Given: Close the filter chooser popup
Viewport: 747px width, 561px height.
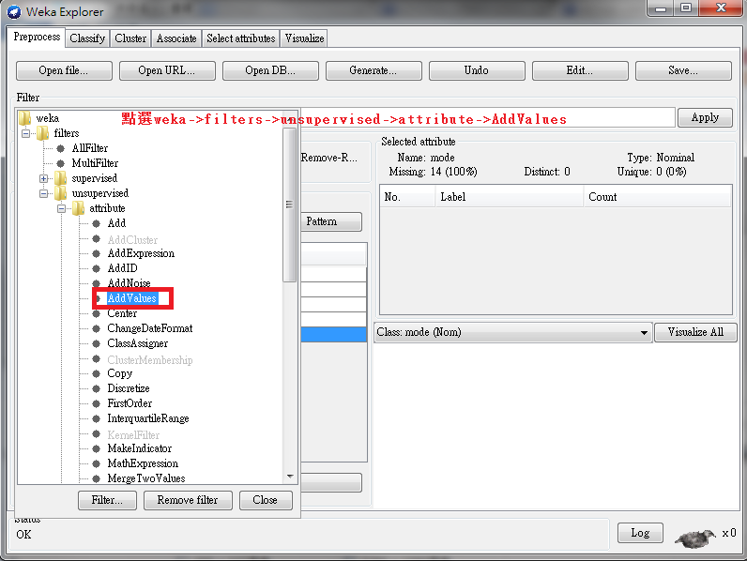Looking at the screenshot, I should pyautogui.click(x=266, y=500).
